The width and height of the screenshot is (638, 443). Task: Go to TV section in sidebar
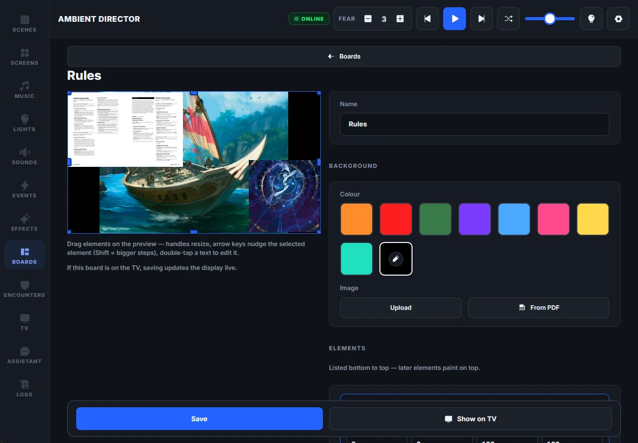[24, 322]
